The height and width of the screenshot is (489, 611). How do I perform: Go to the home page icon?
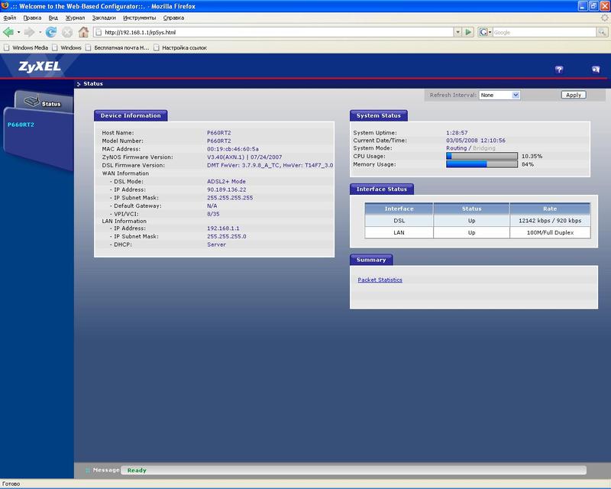click(x=83, y=32)
